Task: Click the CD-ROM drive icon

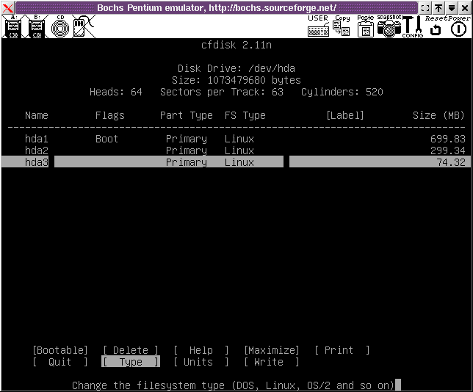Action: (60, 27)
